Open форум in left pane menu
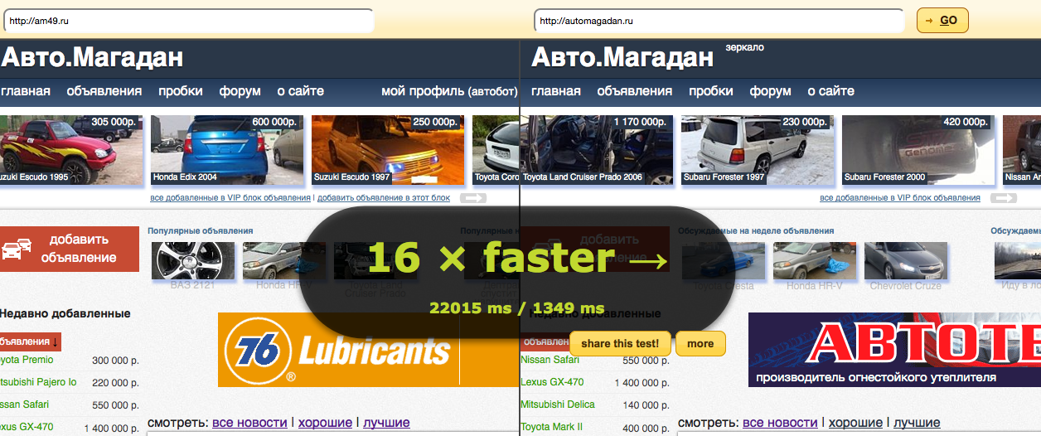The width and height of the screenshot is (1041, 436). pyautogui.click(x=240, y=91)
